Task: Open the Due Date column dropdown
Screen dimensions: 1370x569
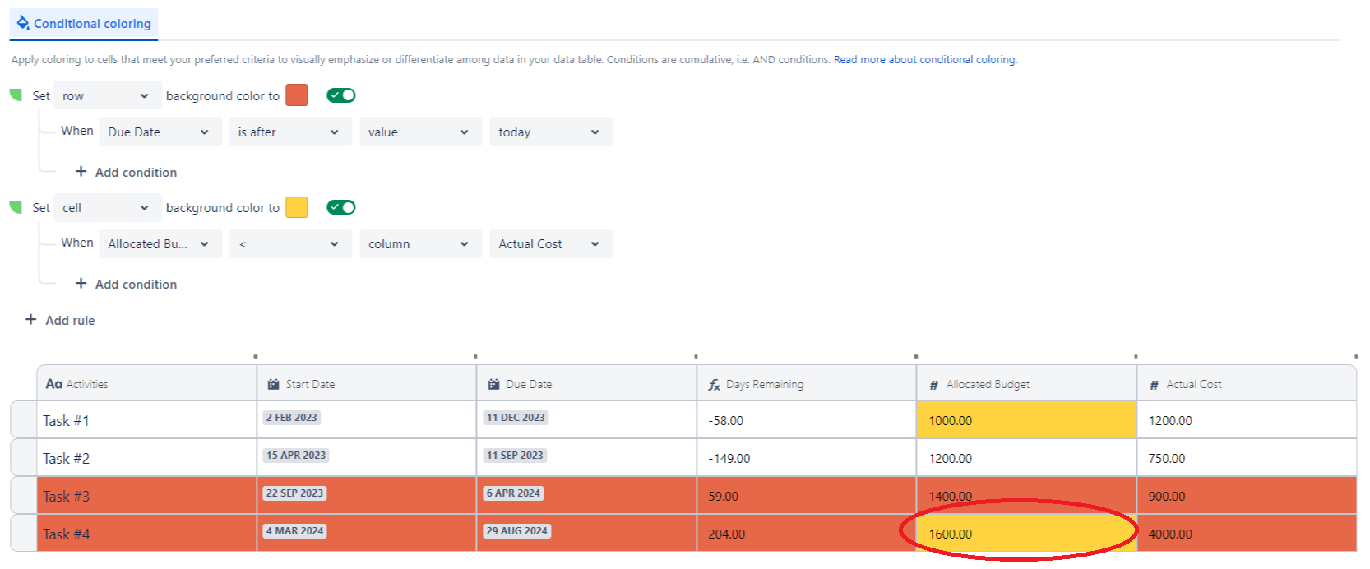Action: click(x=160, y=132)
